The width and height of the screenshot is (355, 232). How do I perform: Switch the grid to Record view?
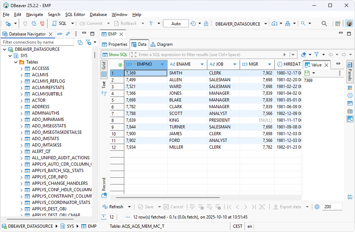tap(104, 186)
